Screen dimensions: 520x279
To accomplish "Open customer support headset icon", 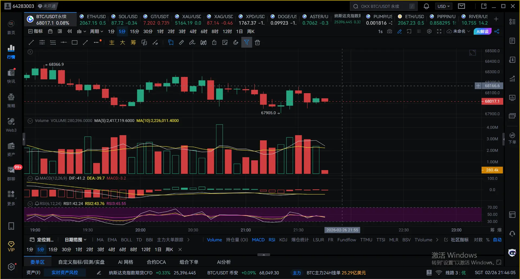I will 512,233.
